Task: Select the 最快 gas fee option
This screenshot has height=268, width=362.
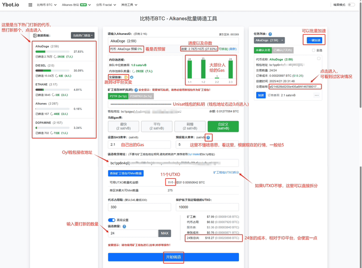Action: click(x=124, y=126)
